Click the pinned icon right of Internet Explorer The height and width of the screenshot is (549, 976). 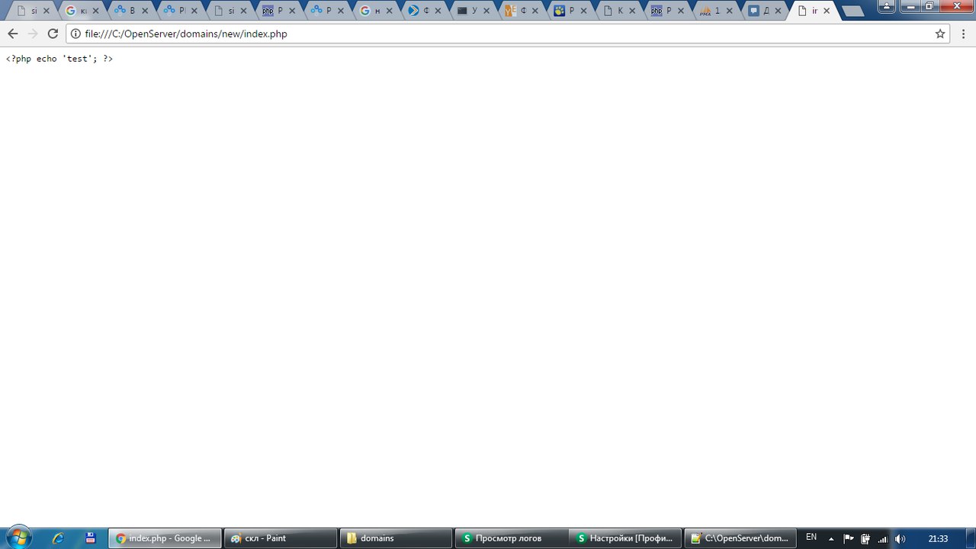(x=90, y=538)
